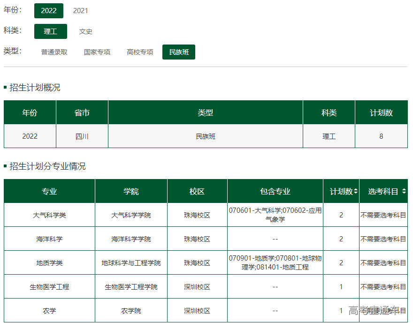Click the 包含专业 column header
This screenshot has width=413, height=329.
tap(275, 191)
